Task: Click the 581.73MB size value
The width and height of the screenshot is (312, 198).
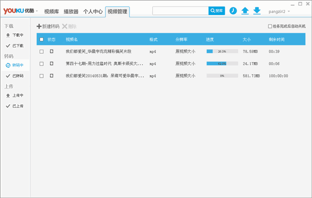Action: coord(251,76)
